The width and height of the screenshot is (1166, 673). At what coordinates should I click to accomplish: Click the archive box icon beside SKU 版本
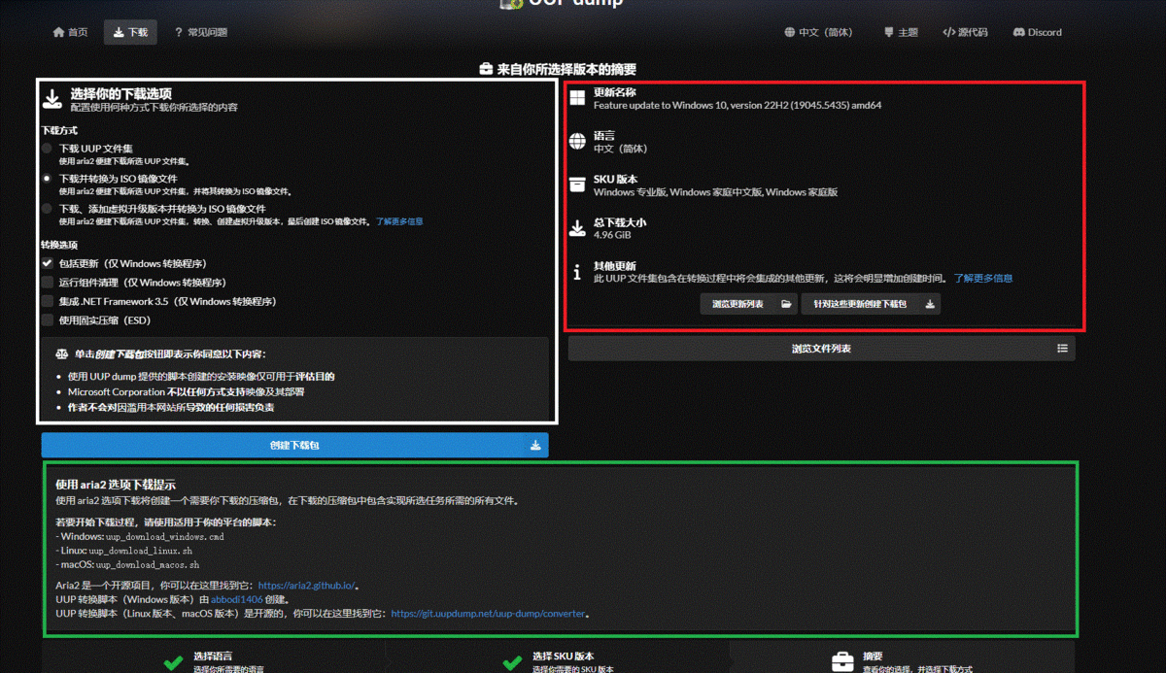[x=577, y=185]
